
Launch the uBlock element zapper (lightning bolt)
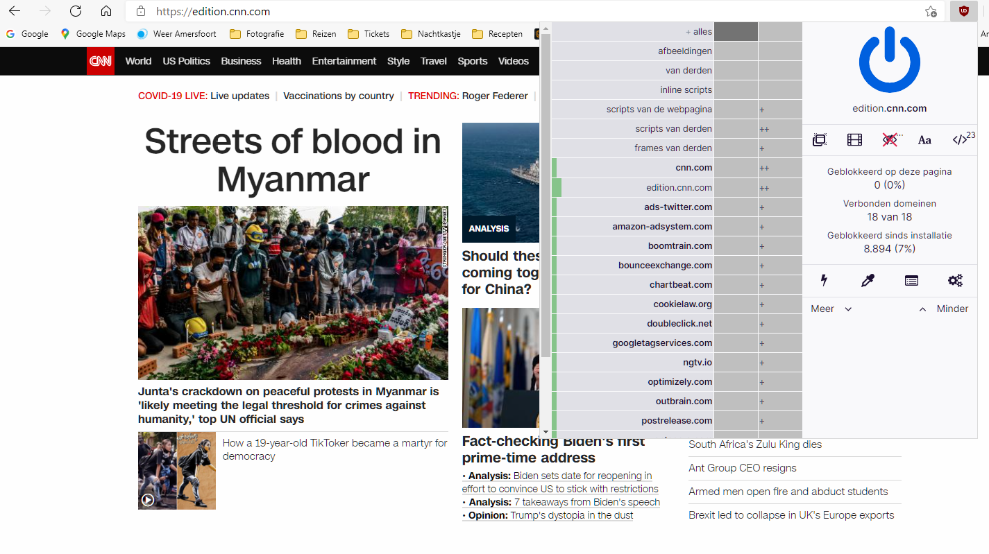[x=824, y=280]
